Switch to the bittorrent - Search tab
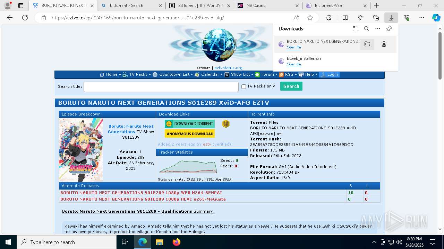 click(x=131, y=6)
